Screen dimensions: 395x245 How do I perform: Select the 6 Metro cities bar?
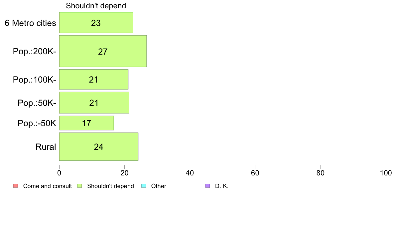(96, 22)
